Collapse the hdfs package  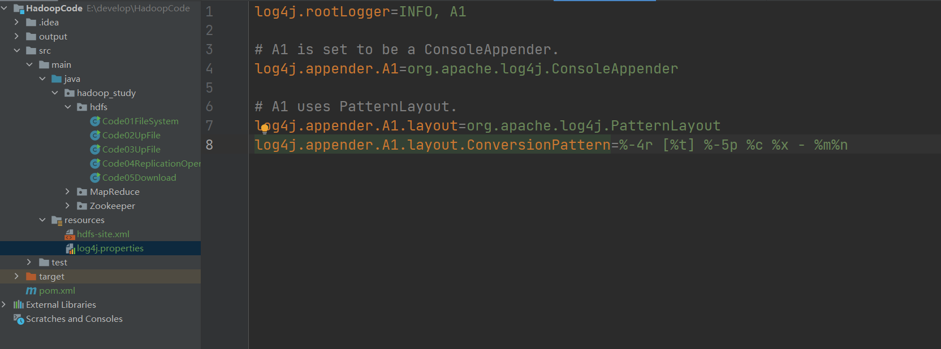(68, 107)
